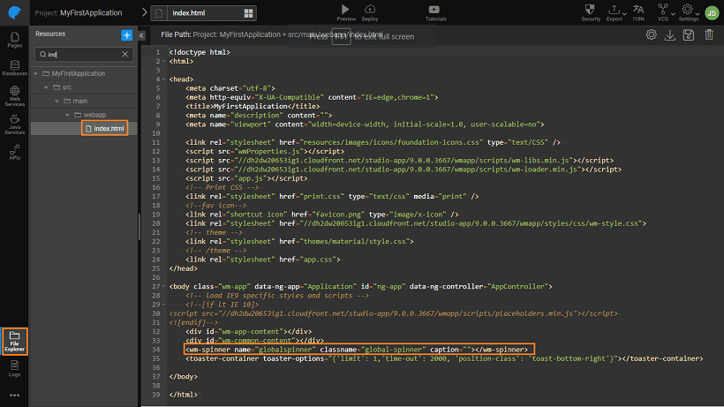The image size is (724, 407).
Task: Collapse the MyFirstApplication tree node
Action: click(37, 73)
